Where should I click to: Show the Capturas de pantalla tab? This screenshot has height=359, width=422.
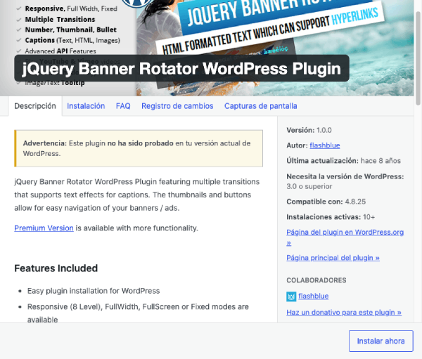pos(260,106)
